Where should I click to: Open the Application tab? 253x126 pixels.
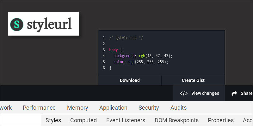(113, 107)
